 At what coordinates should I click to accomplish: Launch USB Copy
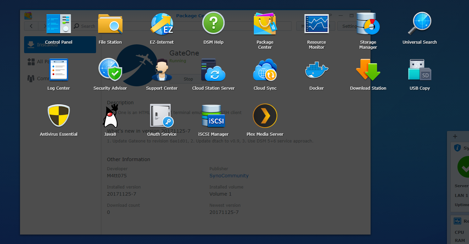point(420,70)
